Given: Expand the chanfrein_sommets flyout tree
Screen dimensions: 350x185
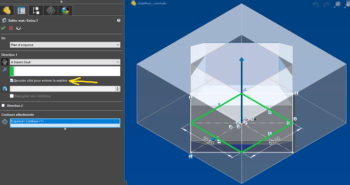Looking at the screenshot, I should pos(127,3).
